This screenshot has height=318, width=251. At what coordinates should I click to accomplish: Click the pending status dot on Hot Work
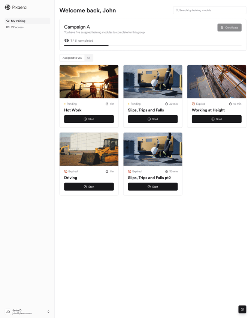[x=65, y=104]
